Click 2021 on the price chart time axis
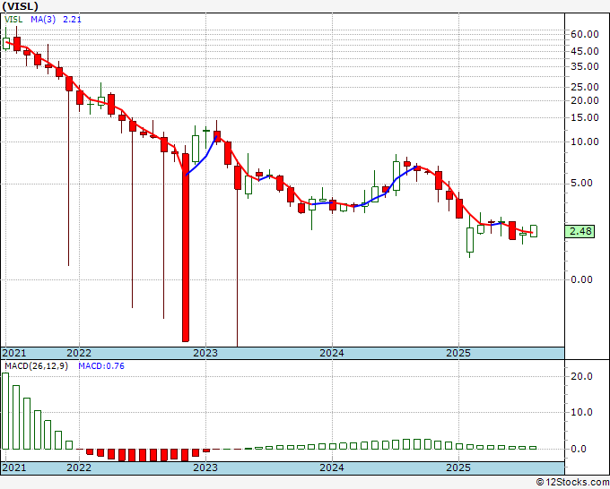 [14, 353]
